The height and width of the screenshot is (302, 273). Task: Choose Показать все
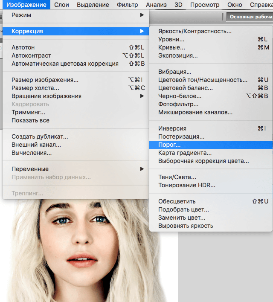76,120
